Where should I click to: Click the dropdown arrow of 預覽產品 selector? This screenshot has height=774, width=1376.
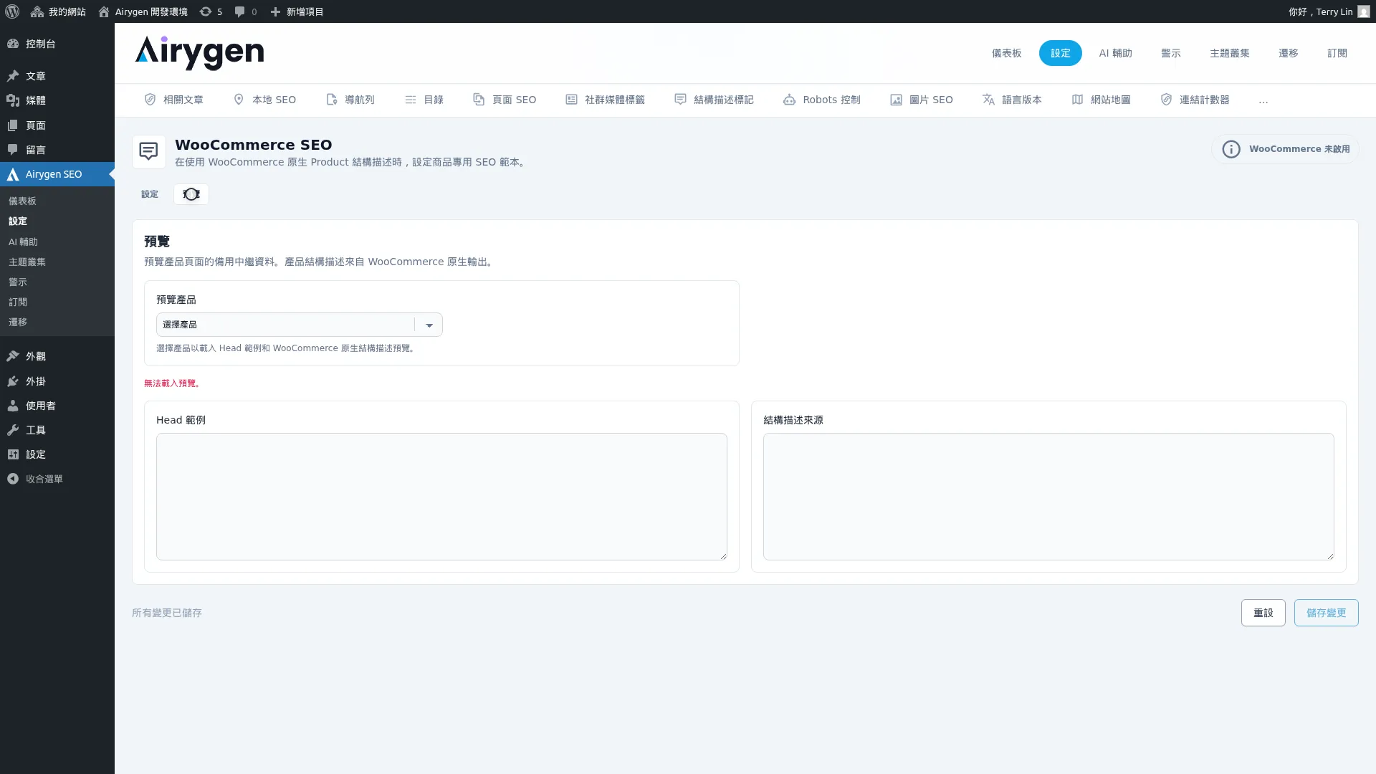click(429, 325)
